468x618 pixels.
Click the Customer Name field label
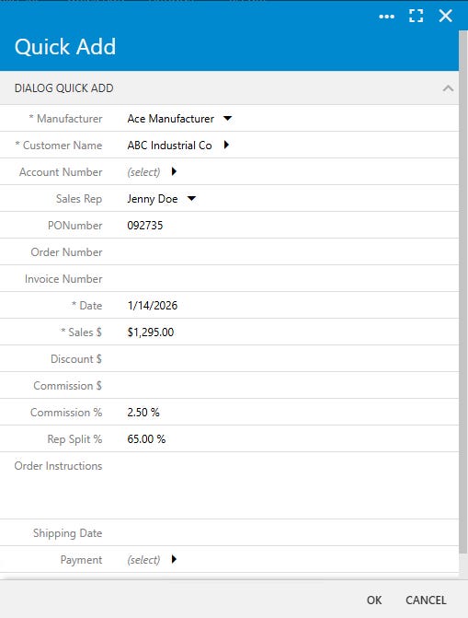(x=58, y=146)
